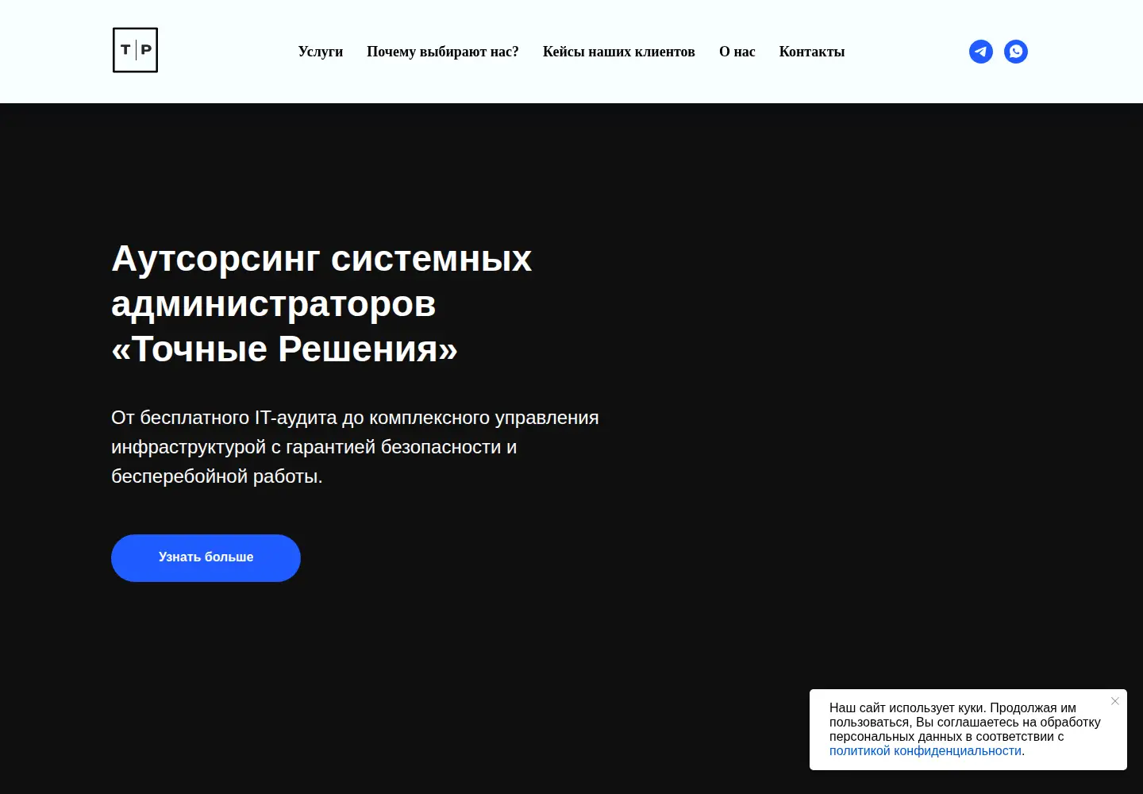Open the политикой конфиденциальности link

point(926,751)
